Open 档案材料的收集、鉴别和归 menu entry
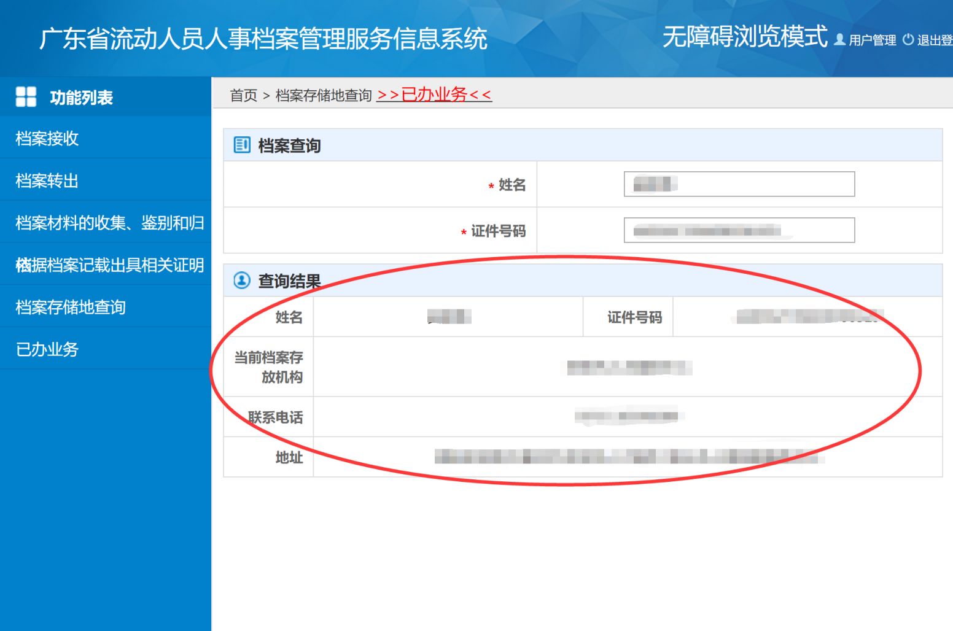 [x=109, y=223]
